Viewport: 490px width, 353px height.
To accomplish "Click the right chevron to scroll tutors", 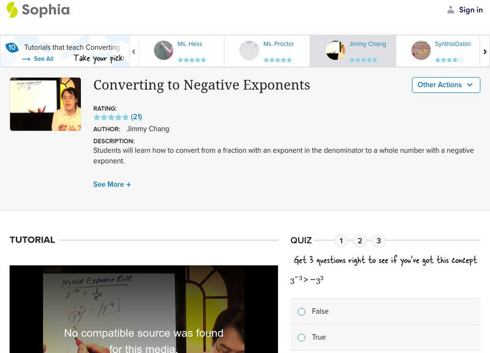I will point(484,51).
